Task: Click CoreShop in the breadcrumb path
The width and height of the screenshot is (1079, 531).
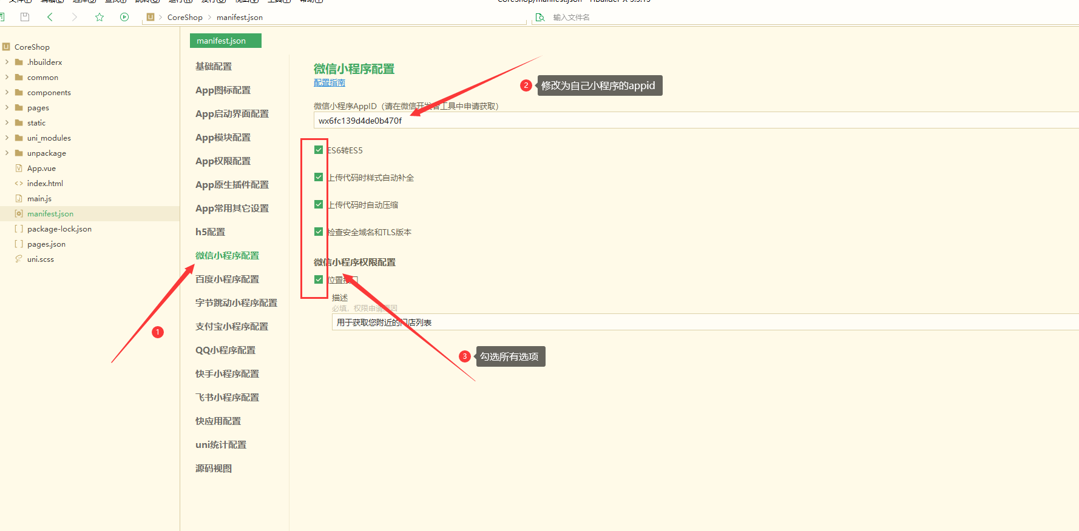Action: pyautogui.click(x=185, y=17)
